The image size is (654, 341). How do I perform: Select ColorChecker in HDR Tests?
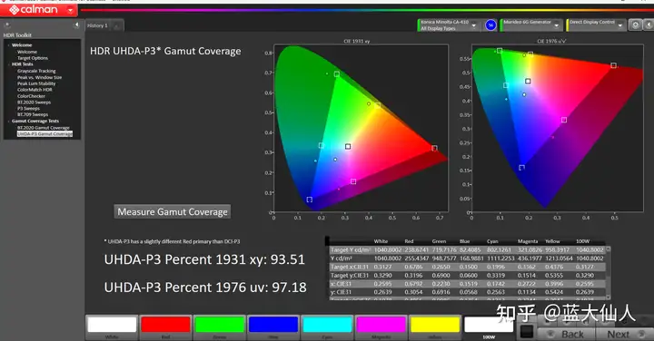(x=31, y=96)
